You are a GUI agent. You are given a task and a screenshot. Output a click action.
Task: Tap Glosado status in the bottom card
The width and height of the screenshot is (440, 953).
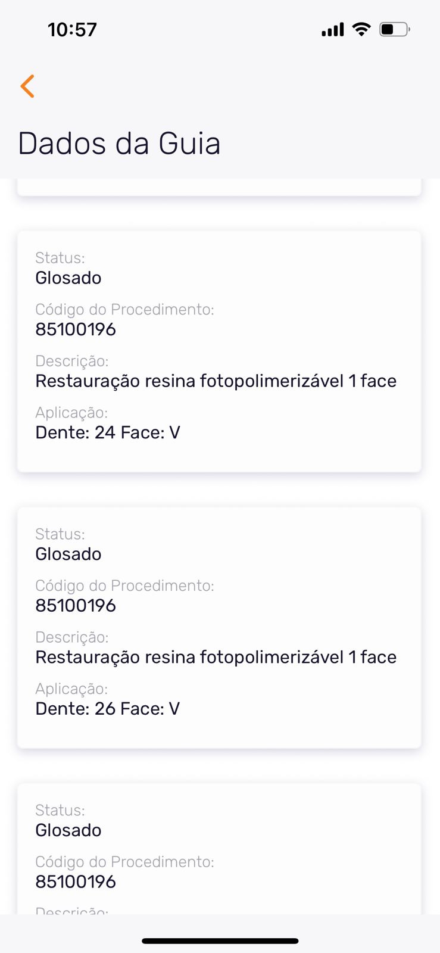[68, 830]
